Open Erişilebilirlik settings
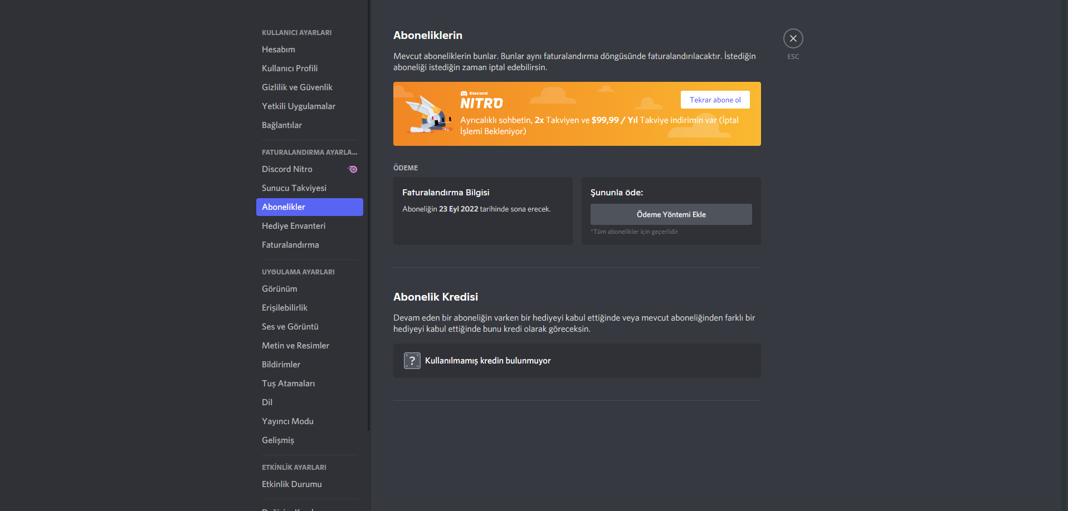Screen dimensions: 1068x511 (x=309, y=308)
